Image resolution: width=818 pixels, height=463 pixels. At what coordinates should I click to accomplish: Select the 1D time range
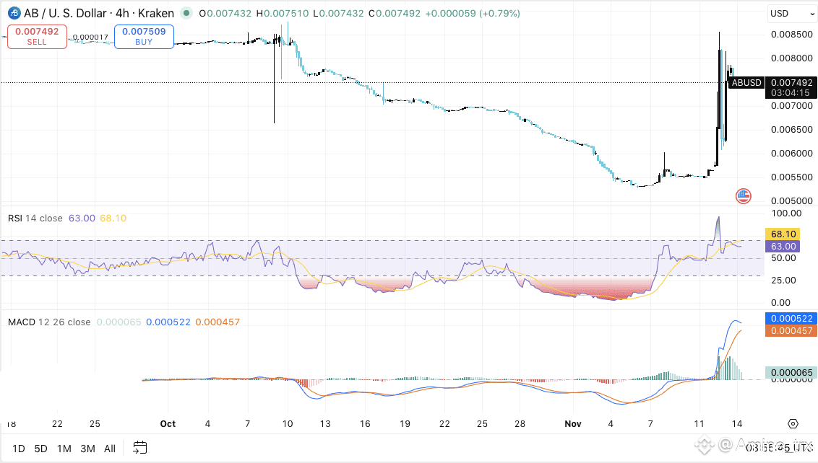(19, 449)
